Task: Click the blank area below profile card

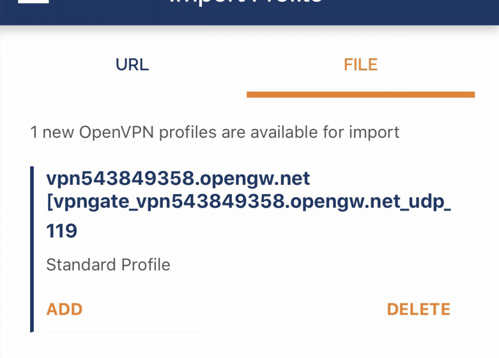Action: tap(249, 346)
